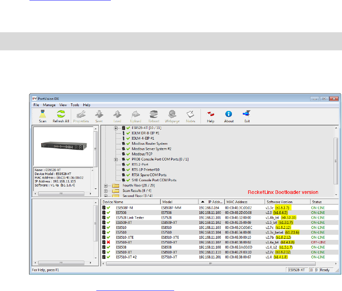Screen dimensions: 342x291
Task: Open the Help menu in menu bar
Action: click(86, 105)
